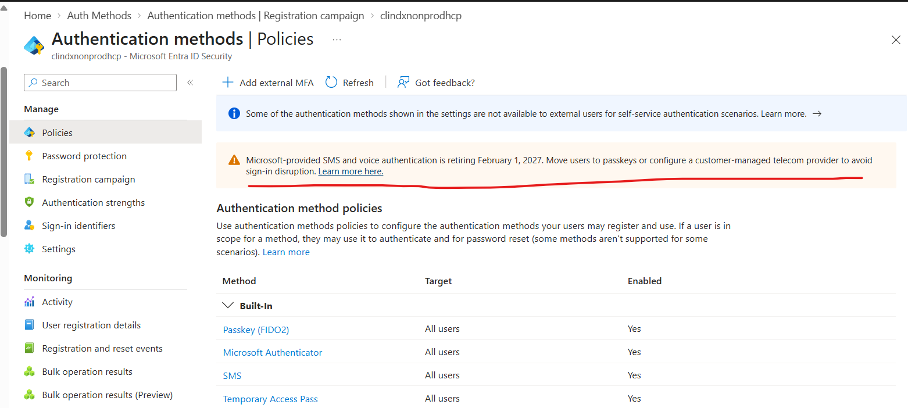Image resolution: width=908 pixels, height=408 pixels.
Task: Go to Home breadcrumb
Action: click(37, 16)
